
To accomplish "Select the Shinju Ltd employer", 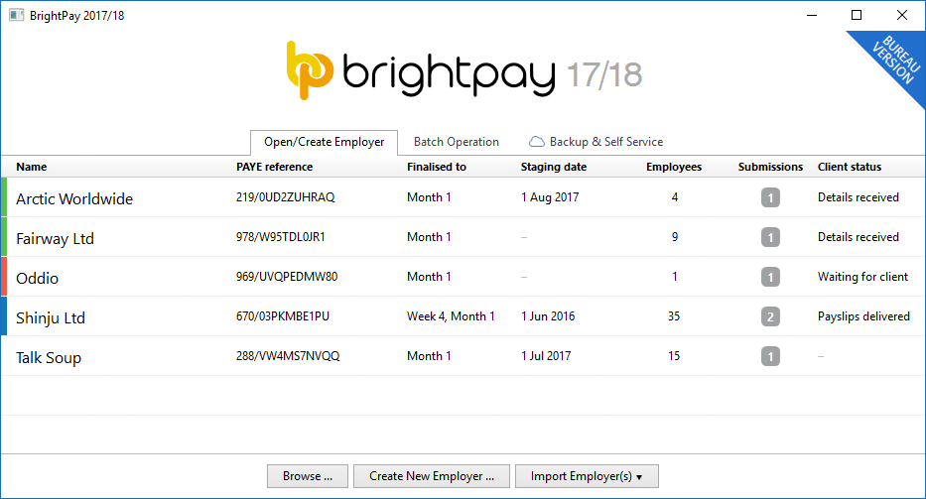I will point(51,317).
